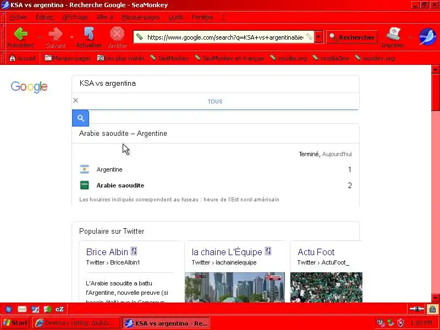Open the Les plus visités folder
Image resolution: width=440 pixels, height=330 pixels.
(120, 58)
